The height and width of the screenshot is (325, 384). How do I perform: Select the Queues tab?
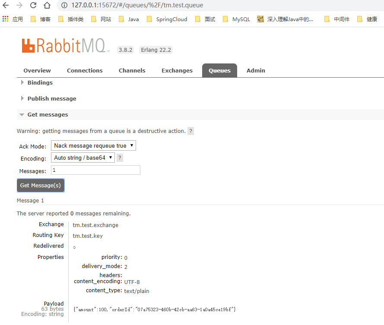[x=219, y=70]
